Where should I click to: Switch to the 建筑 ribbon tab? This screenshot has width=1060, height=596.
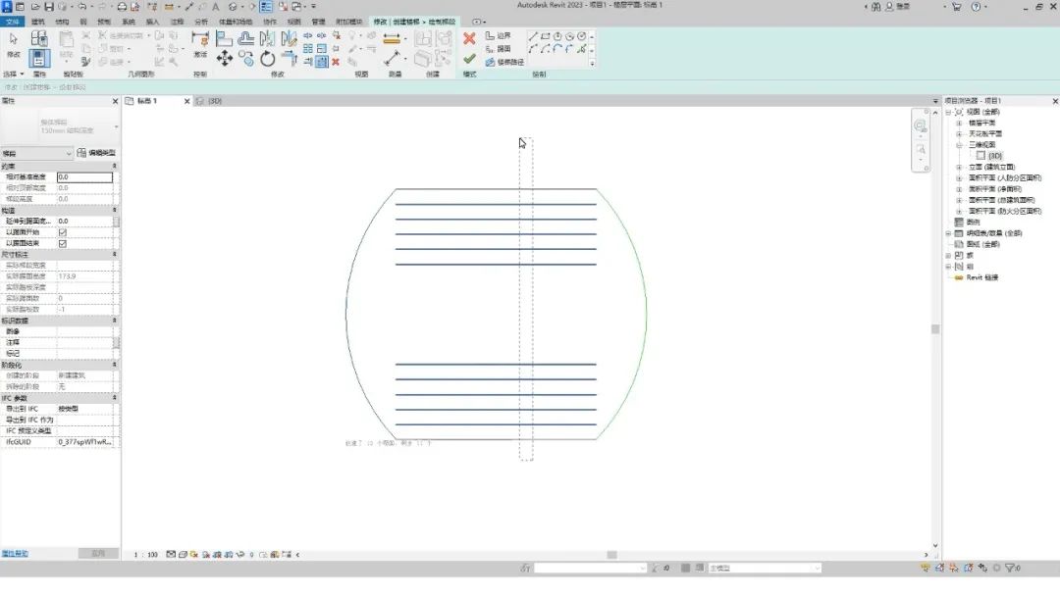[38, 22]
